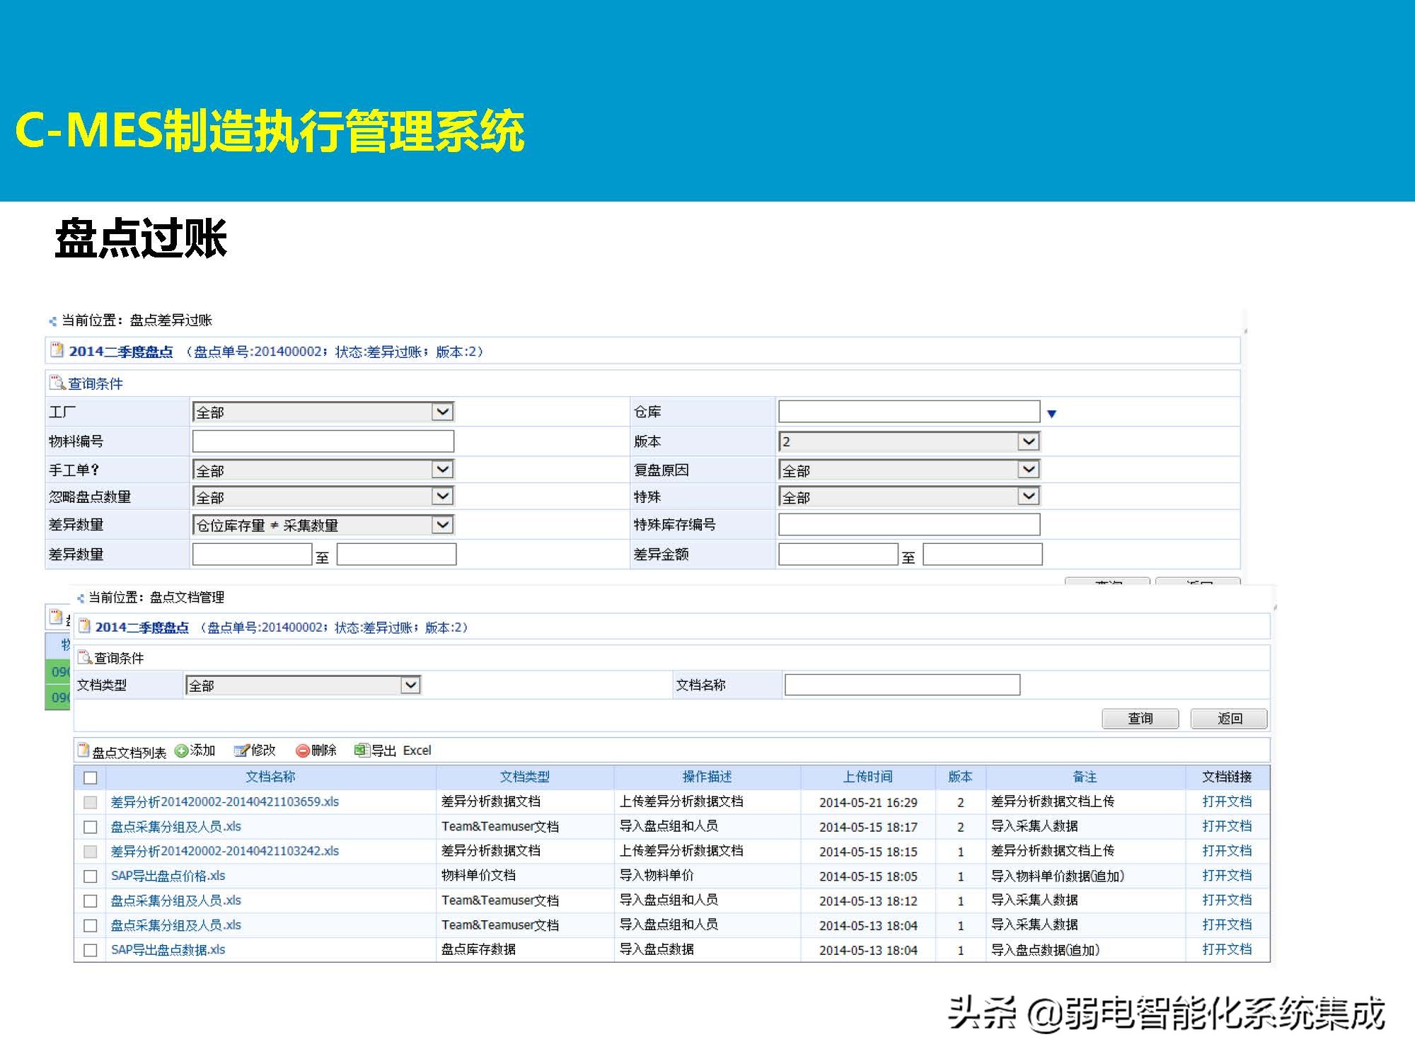This screenshot has width=1415, height=1061.
Task: Open file link SAP导出盘点价格.xls
Action: point(168,876)
